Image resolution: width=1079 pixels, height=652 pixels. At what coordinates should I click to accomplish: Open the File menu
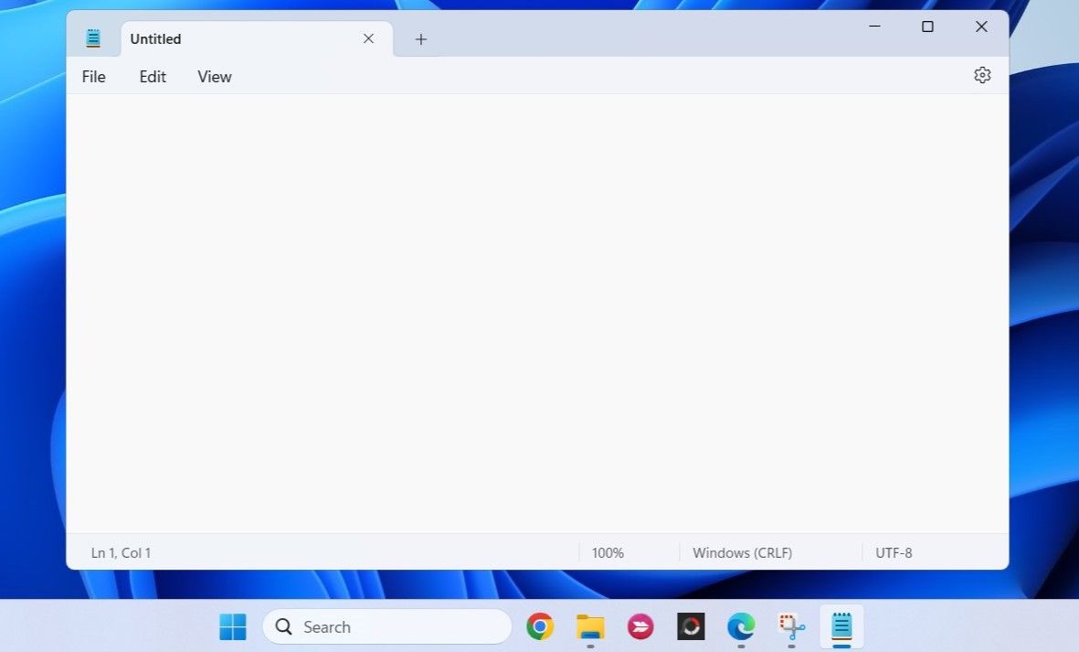click(x=92, y=77)
